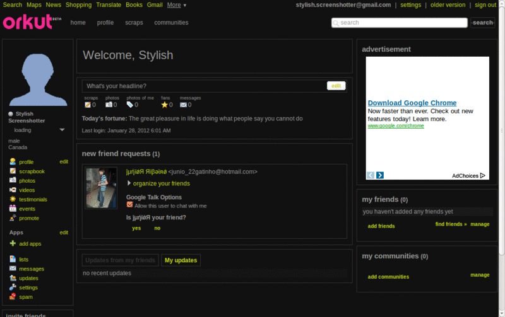505x317 pixels.
Task: Click the messages envelope icon in the sidebar
Action: (x=13, y=268)
